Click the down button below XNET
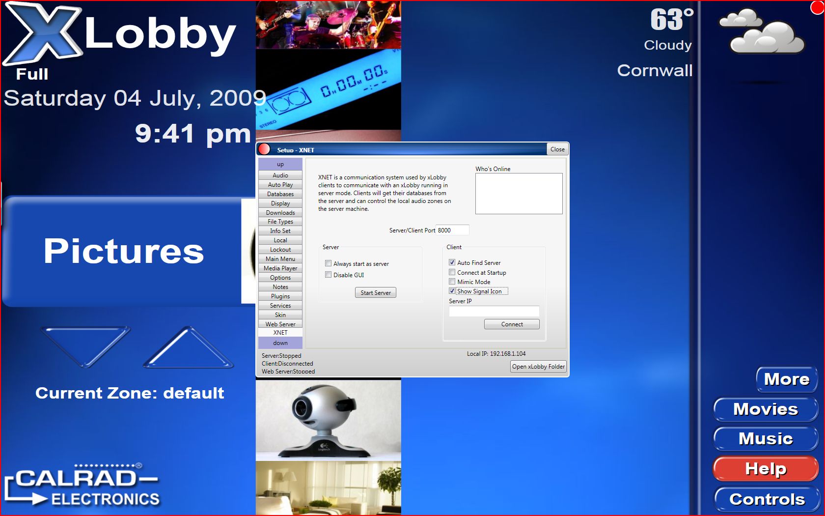This screenshot has width=825, height=516. point(280,343)
